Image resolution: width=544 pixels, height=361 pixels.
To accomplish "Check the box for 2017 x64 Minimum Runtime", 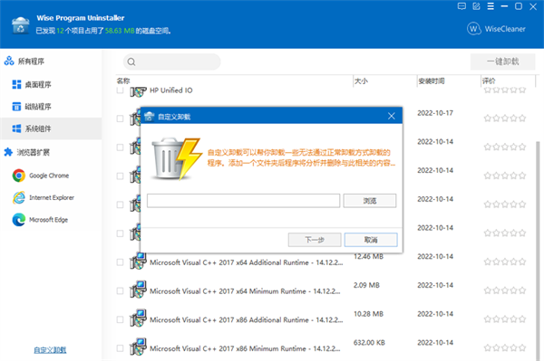I will pos(120,291).
